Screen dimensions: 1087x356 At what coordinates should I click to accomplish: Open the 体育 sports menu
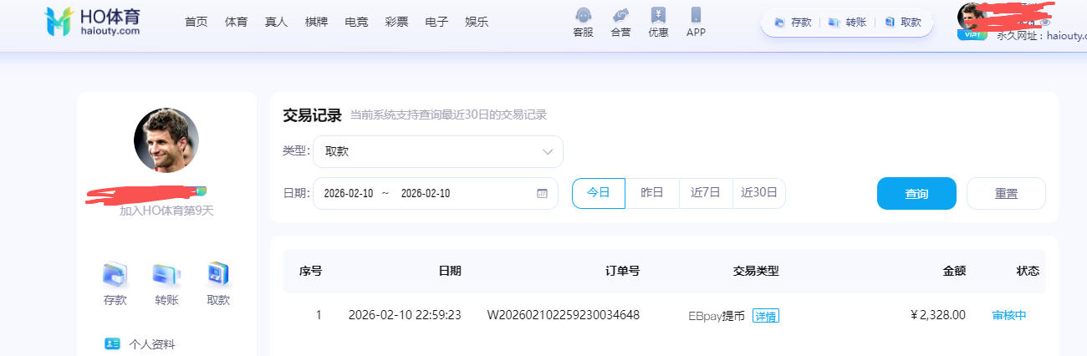tap(236, 22)
